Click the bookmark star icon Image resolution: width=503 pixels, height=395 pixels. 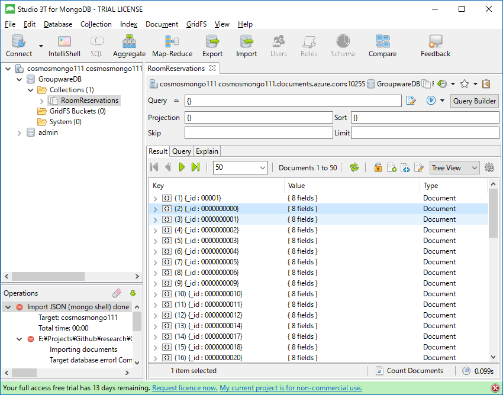pyautogui.click(x=464, y=84)
